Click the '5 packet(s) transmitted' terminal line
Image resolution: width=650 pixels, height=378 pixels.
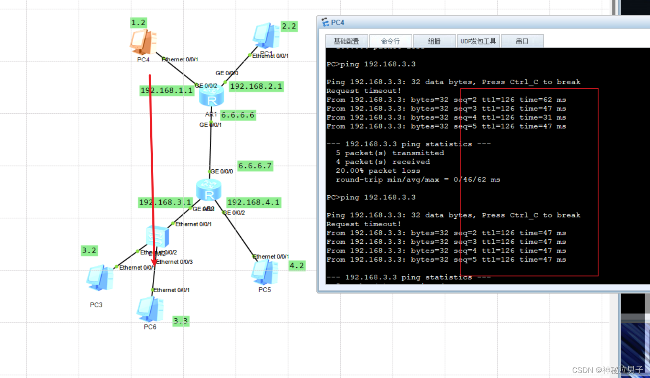pyautogui.click(x=390, y=153)
